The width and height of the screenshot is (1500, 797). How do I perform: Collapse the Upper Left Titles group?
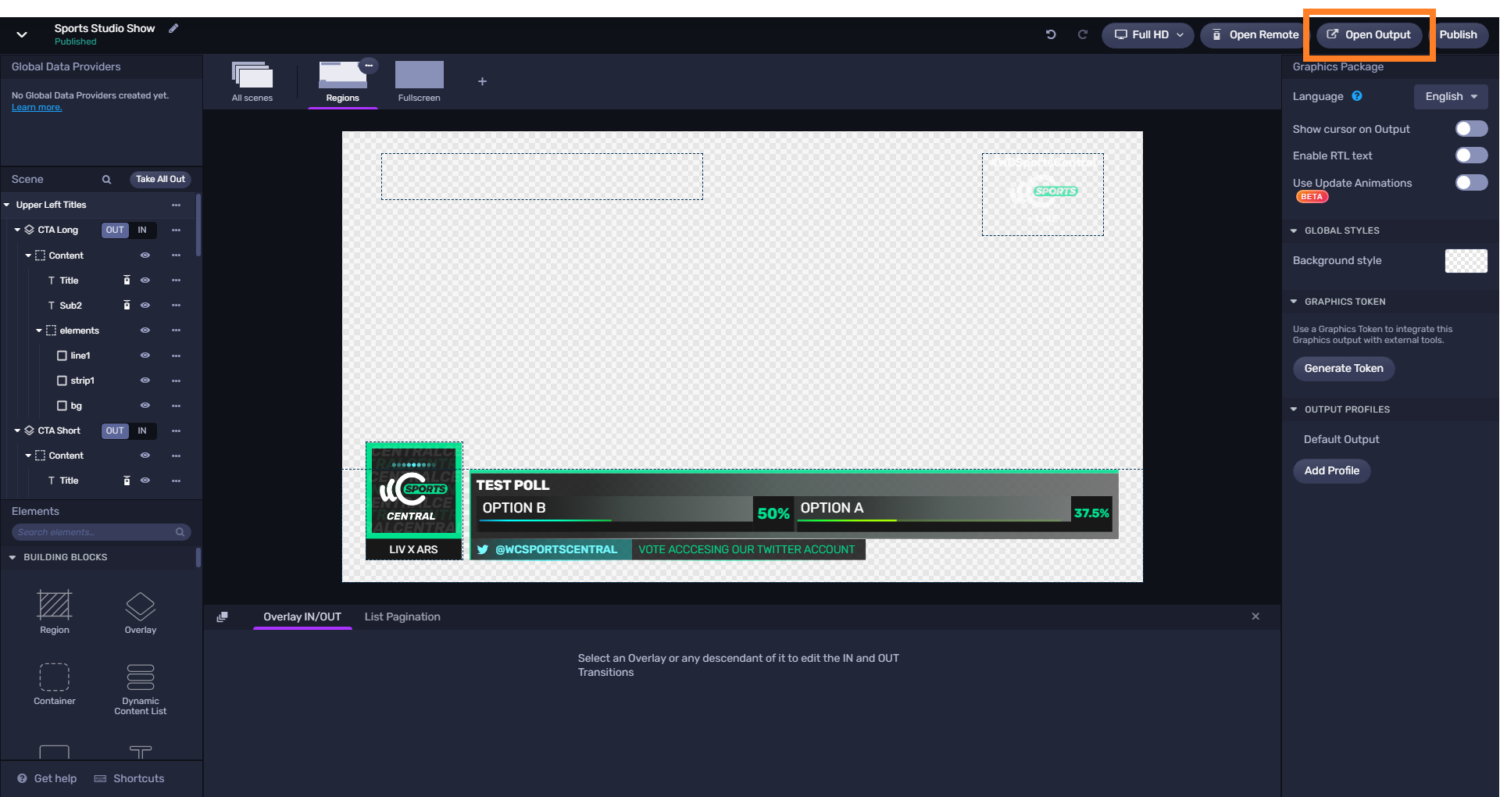7,205
